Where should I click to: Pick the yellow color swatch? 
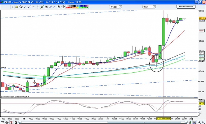pyautogui.click(x=78, y=8)
